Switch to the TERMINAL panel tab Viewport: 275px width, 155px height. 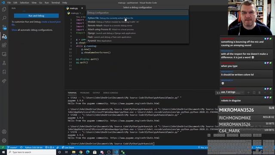(72, 93)
